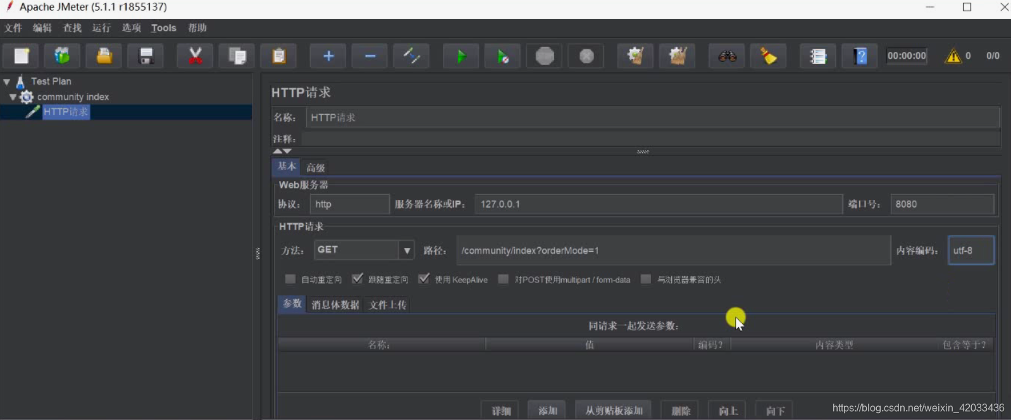This screenshot has height=420, width=1011.
Task: Open the 运行 menu
Action: point(101,28)
